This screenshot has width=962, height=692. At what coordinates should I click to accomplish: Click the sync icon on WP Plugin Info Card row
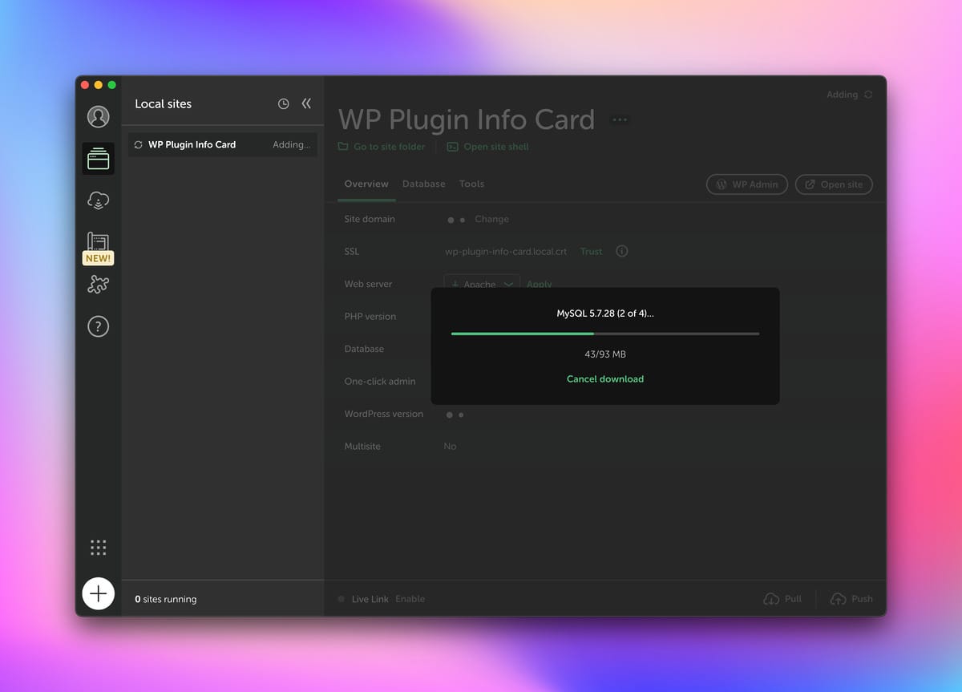pos(138,145)
